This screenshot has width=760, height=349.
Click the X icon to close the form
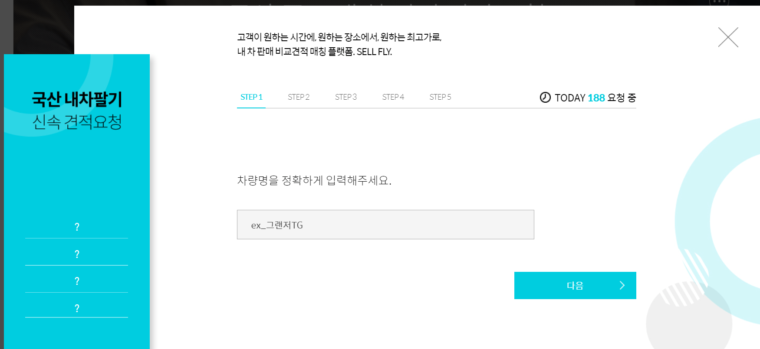(728, 37)
